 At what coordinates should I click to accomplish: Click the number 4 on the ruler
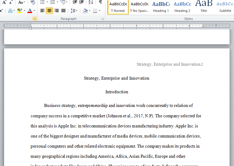click(136, 26)
